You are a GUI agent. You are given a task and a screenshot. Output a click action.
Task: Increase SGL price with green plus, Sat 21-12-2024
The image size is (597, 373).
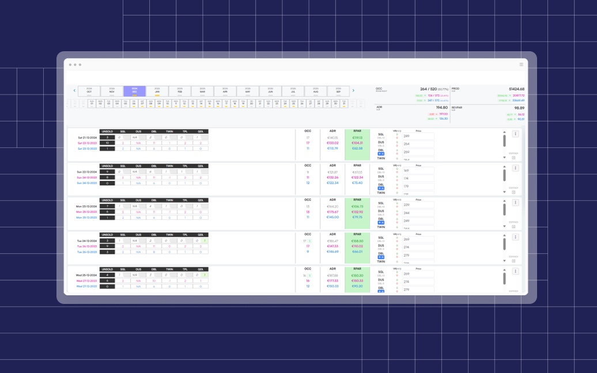click(397, 134)
